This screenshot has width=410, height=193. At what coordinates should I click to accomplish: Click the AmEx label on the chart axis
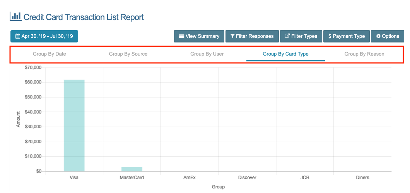(190, 178)
